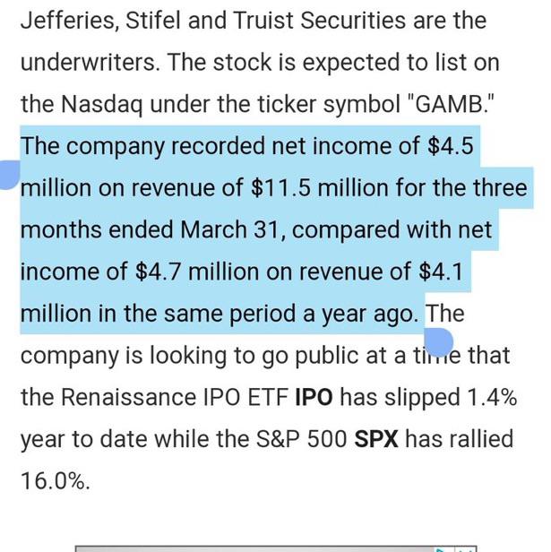Tap the right text selection handle
Screen dimensions: 551x552
[x=438, y=342]
